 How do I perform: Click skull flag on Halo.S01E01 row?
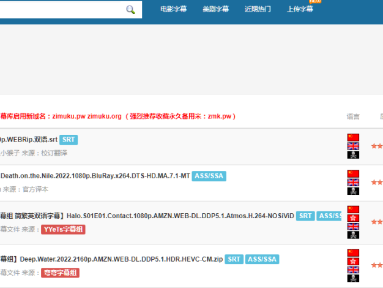353,235
